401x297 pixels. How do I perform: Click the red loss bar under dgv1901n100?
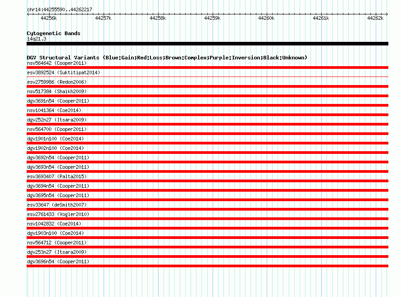(x=207, y=143)
